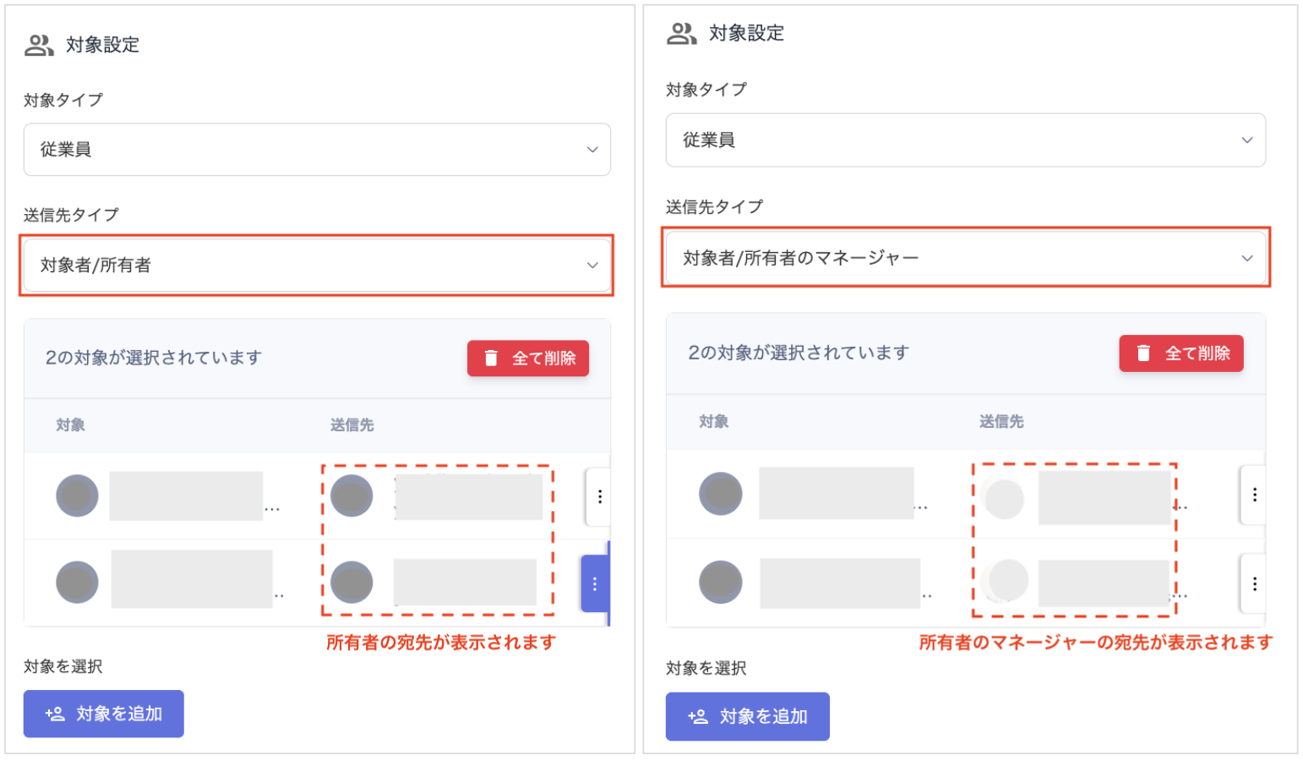Image resolution: width=1303 pixels, height=761 pixels.
Task: Click first target avatar in left panel
Action: pyautogui.click(x=77, y=495)
